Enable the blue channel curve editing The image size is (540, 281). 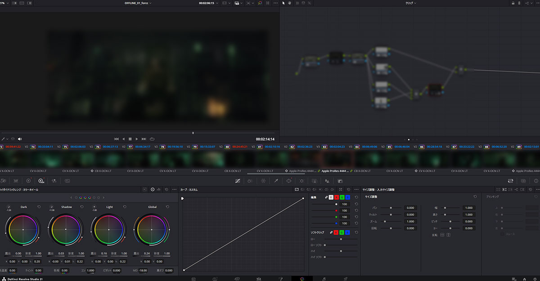(x=347, y=197)
